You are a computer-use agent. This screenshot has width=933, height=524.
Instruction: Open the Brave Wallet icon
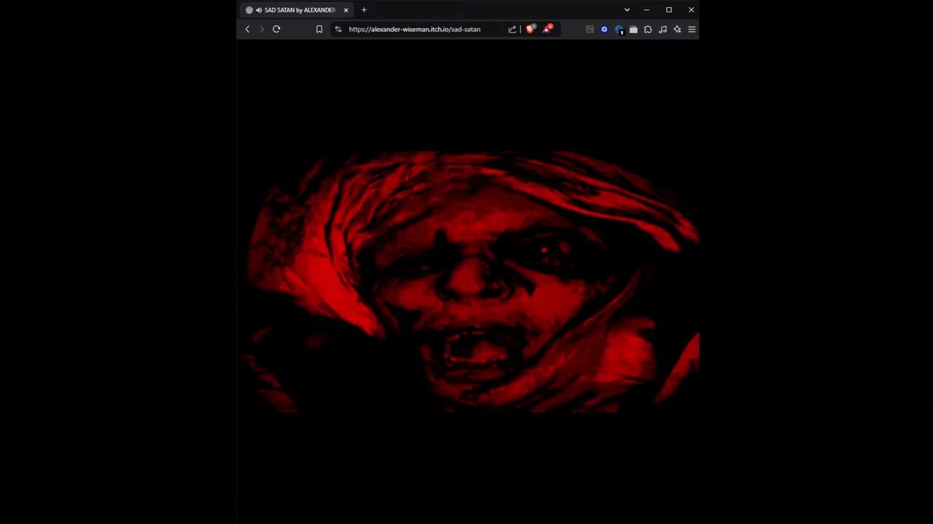pyautogui.click(x=633, y=29)
